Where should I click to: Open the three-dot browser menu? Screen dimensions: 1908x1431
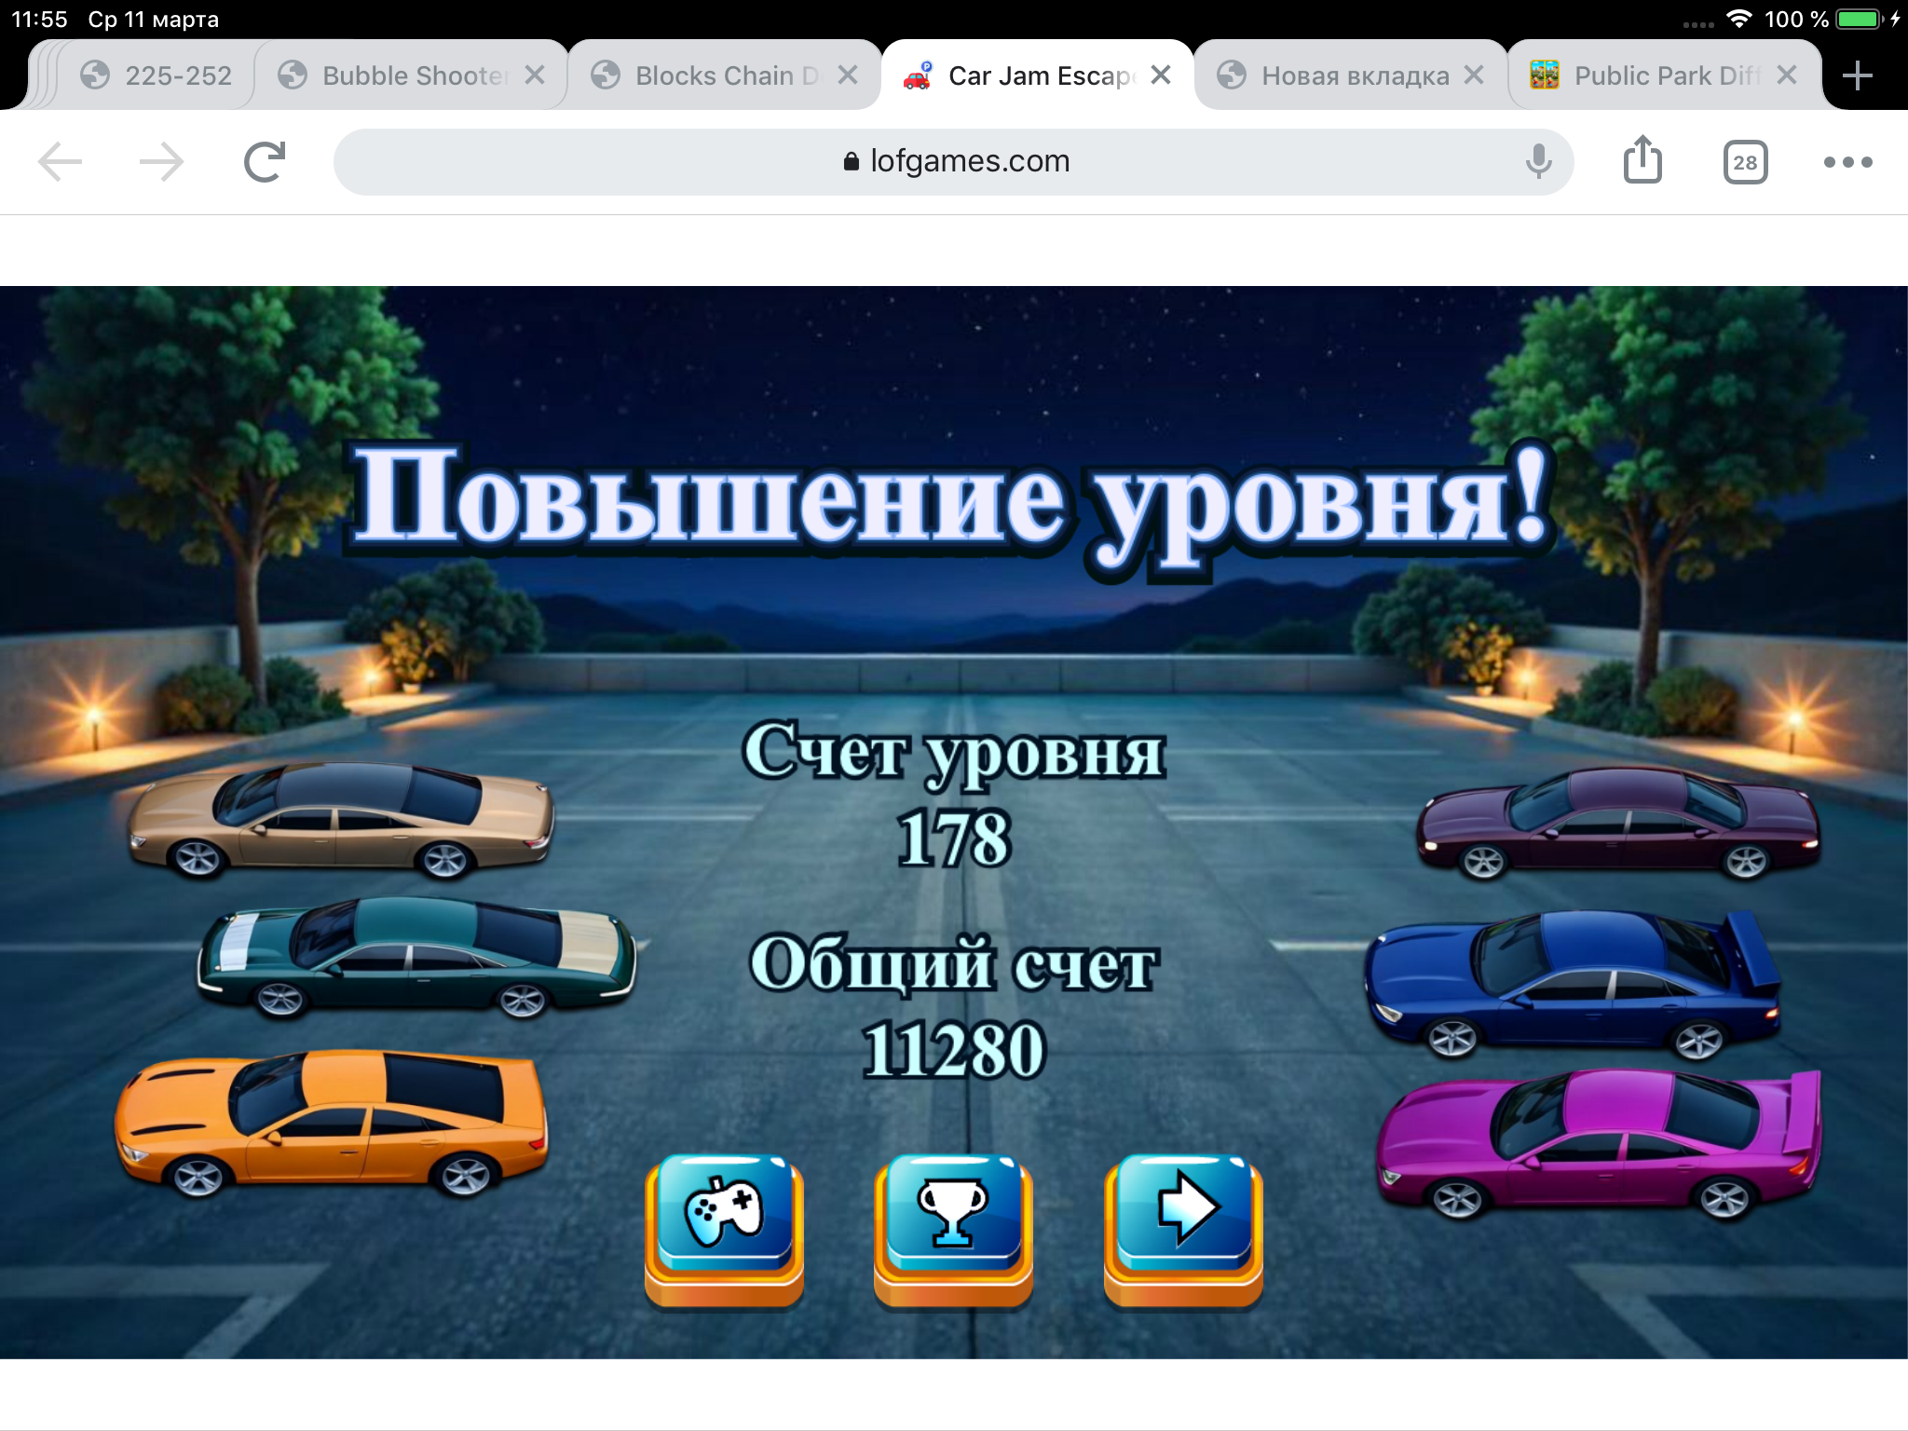[1847, 162]
